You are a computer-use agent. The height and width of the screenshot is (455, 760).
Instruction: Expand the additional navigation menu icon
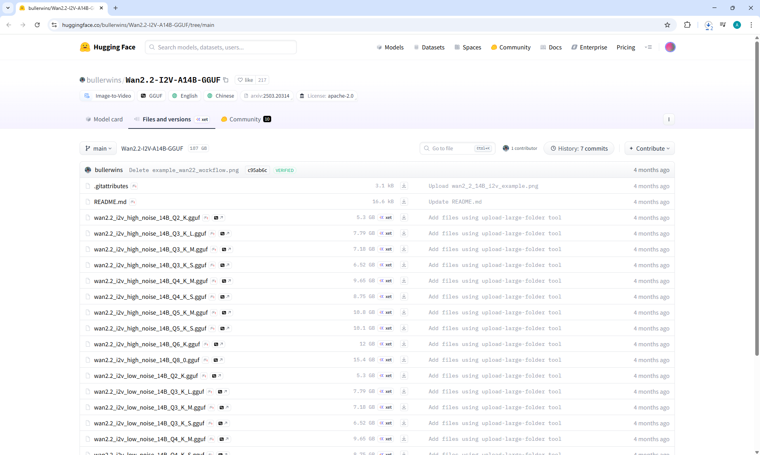648,47
